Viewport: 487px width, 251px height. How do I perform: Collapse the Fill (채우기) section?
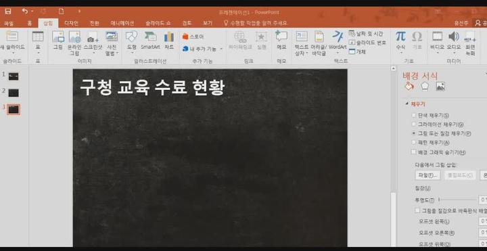(x=407, y=104)
